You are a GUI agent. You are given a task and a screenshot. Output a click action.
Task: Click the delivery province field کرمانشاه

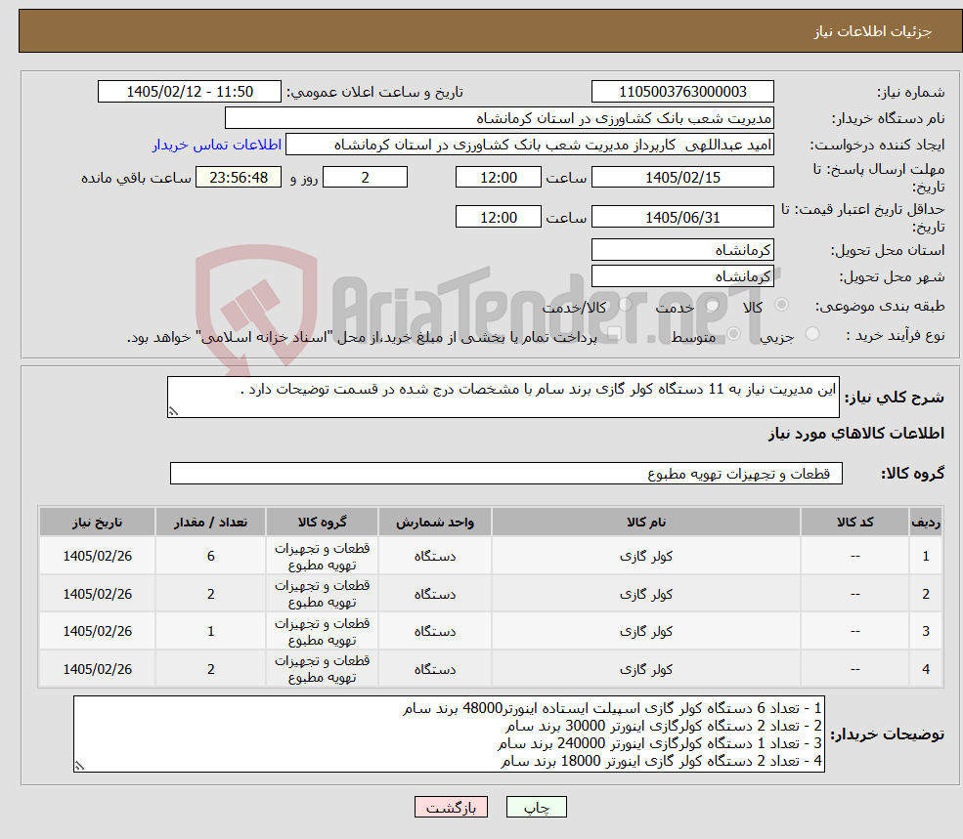682,249
